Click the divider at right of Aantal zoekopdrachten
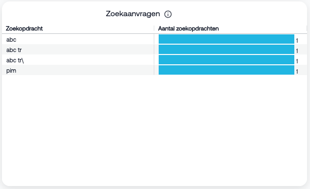The height and width of the screenshot is (189, 310). click(x=307, y=28)
